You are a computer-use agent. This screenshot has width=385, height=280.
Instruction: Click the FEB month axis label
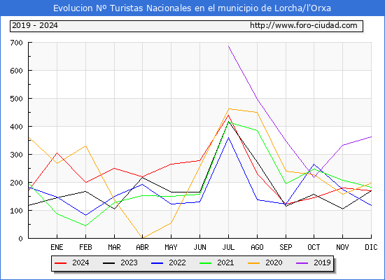click(x=85, y=247)
